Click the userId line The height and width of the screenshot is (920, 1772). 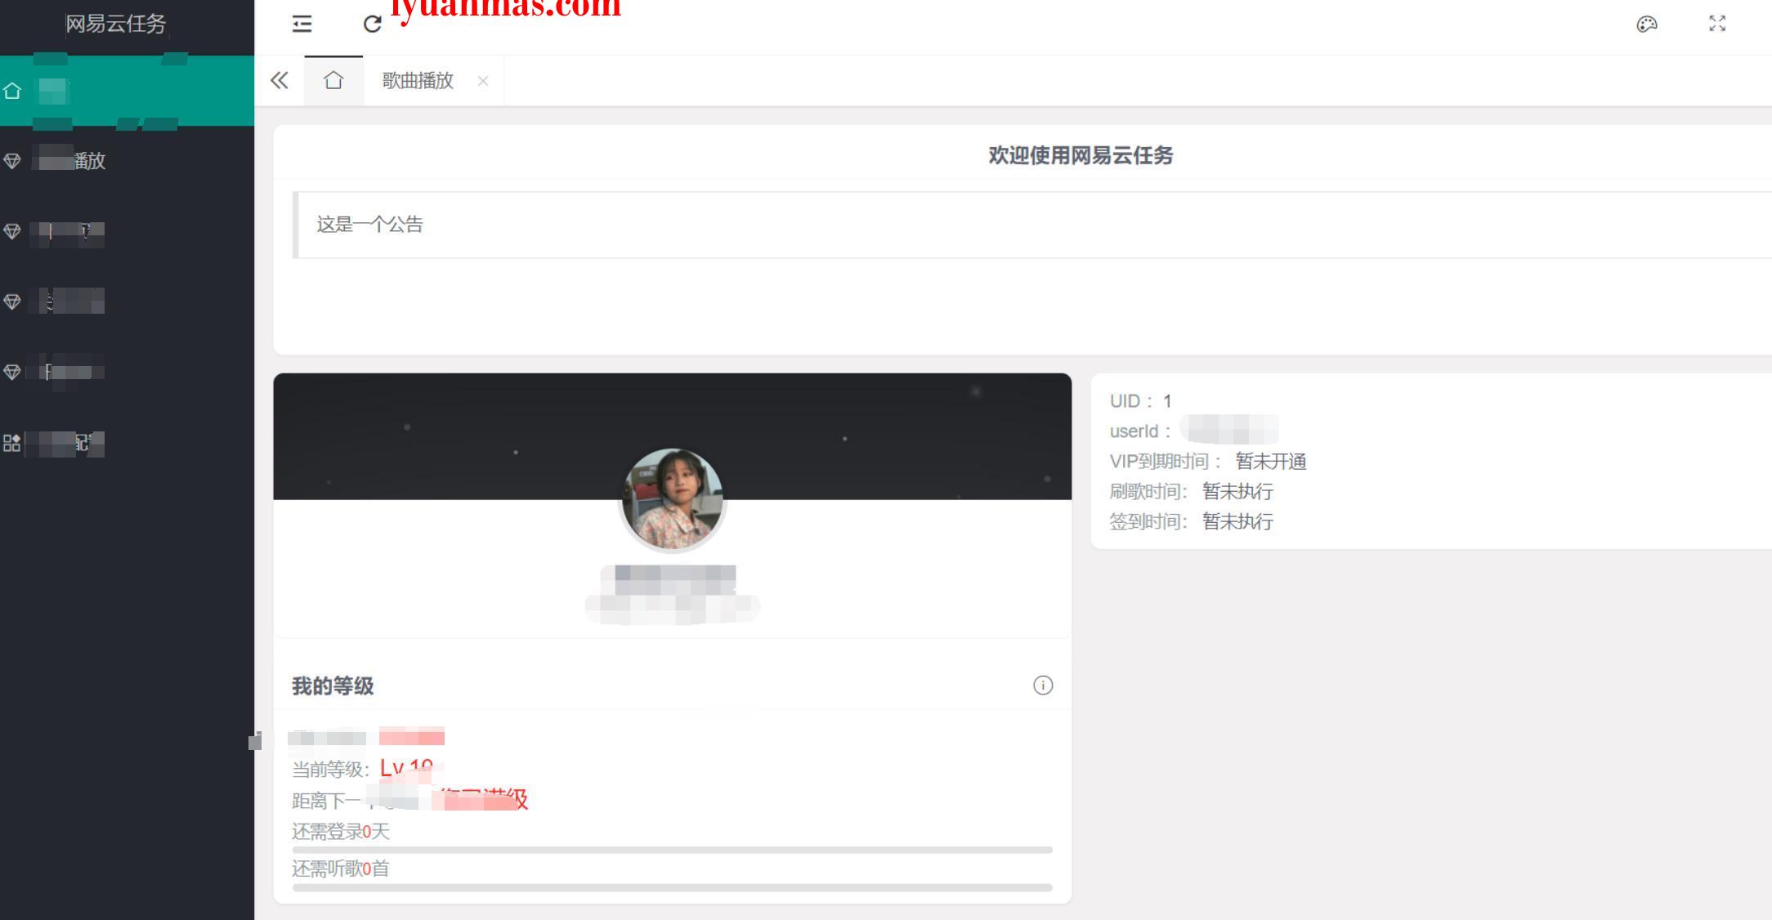coord(1193,431)
